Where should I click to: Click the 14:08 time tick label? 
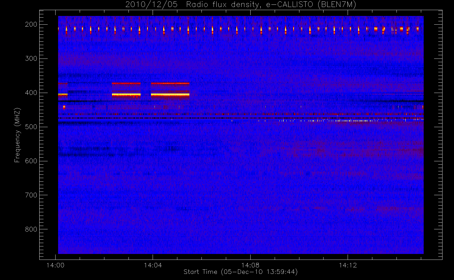(x=250, y=265)
